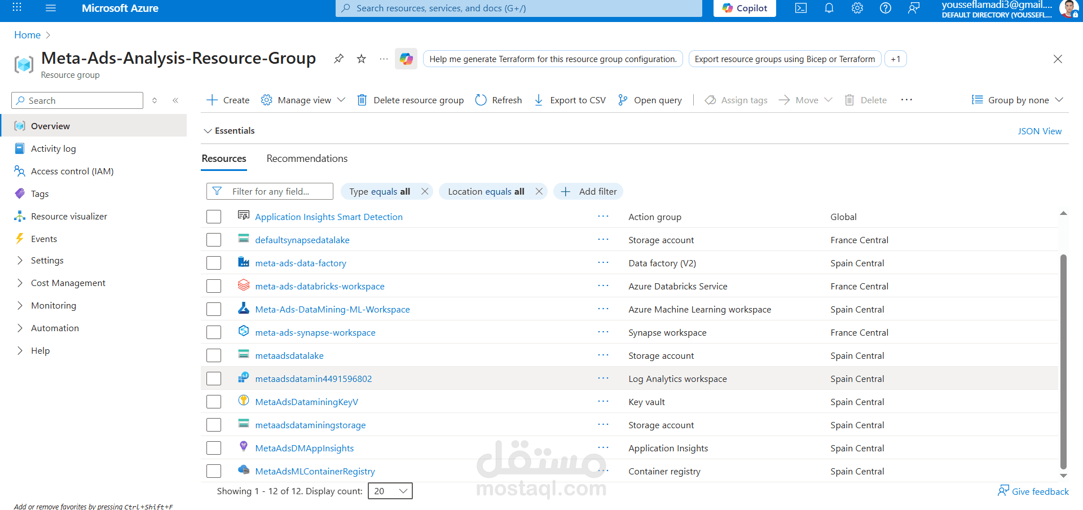
Task: Click the account avatar picture
Action: tap(1068, 8)
